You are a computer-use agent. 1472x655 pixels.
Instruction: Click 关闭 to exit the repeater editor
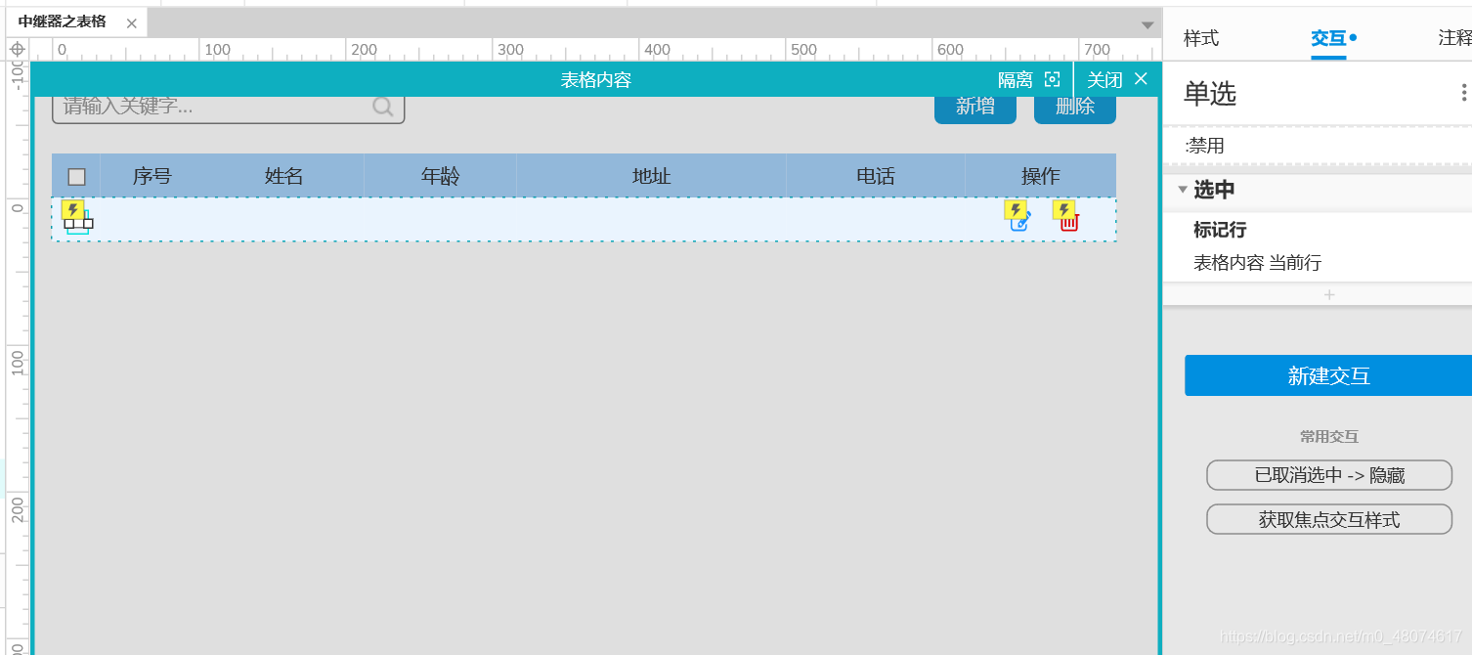pyautogui.click(x=1117, y=80)
